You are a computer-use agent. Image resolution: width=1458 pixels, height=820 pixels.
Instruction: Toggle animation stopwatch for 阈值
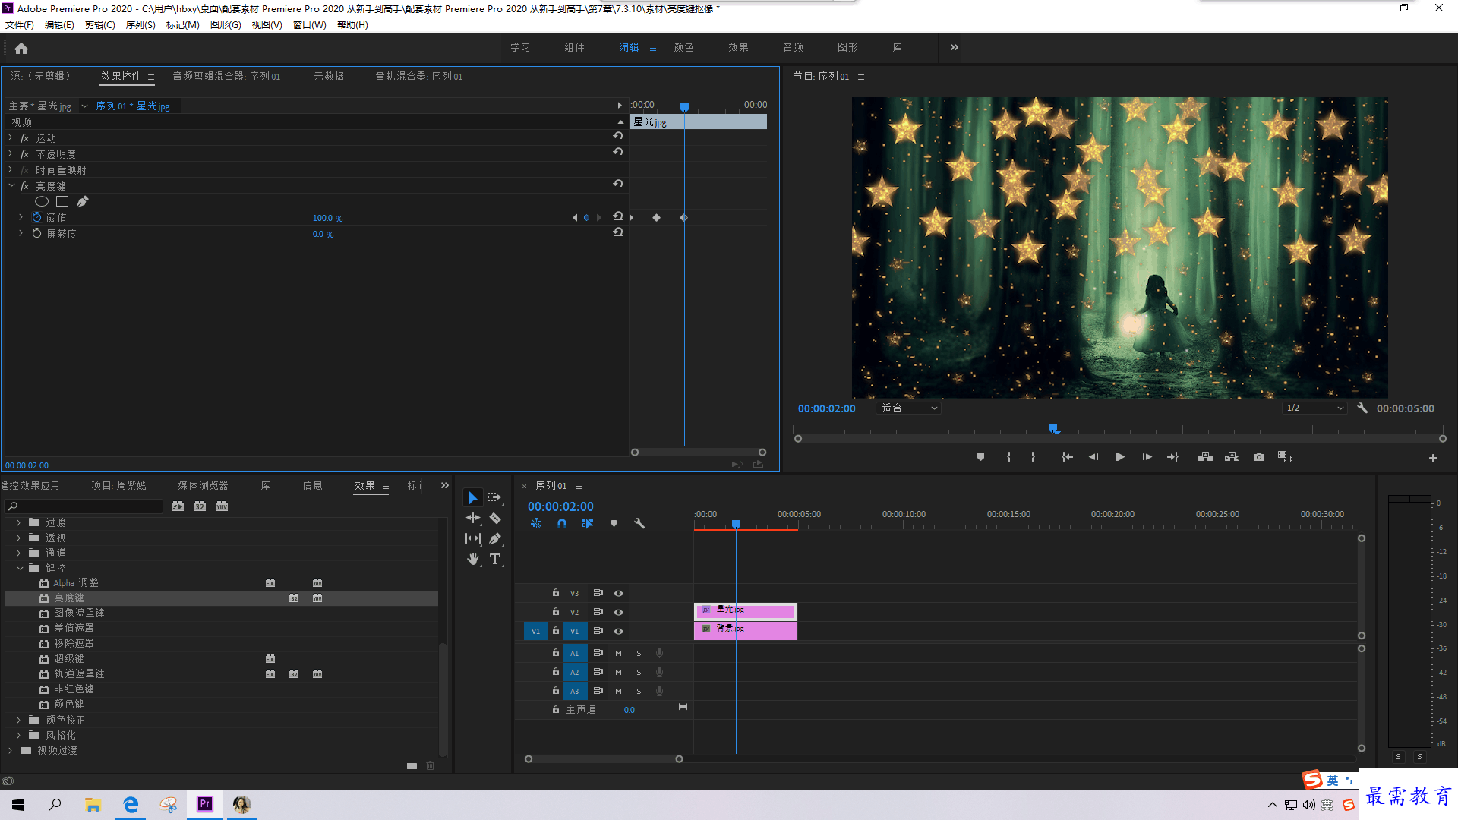point(36,217)
